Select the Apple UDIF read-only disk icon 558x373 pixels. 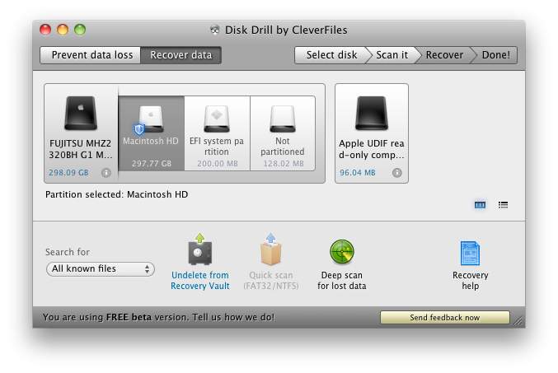[372, 113]
